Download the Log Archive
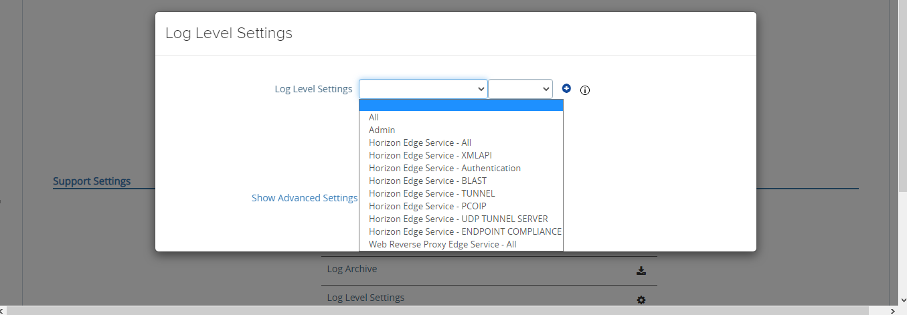Image resolution: width=907 pixels, height=315 pixels. point(641,271)
